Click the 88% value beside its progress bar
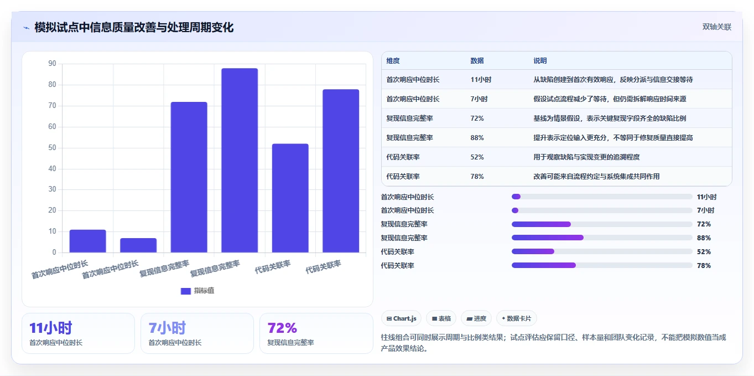This screenshot has height=376, width=754. coord(704,238)
